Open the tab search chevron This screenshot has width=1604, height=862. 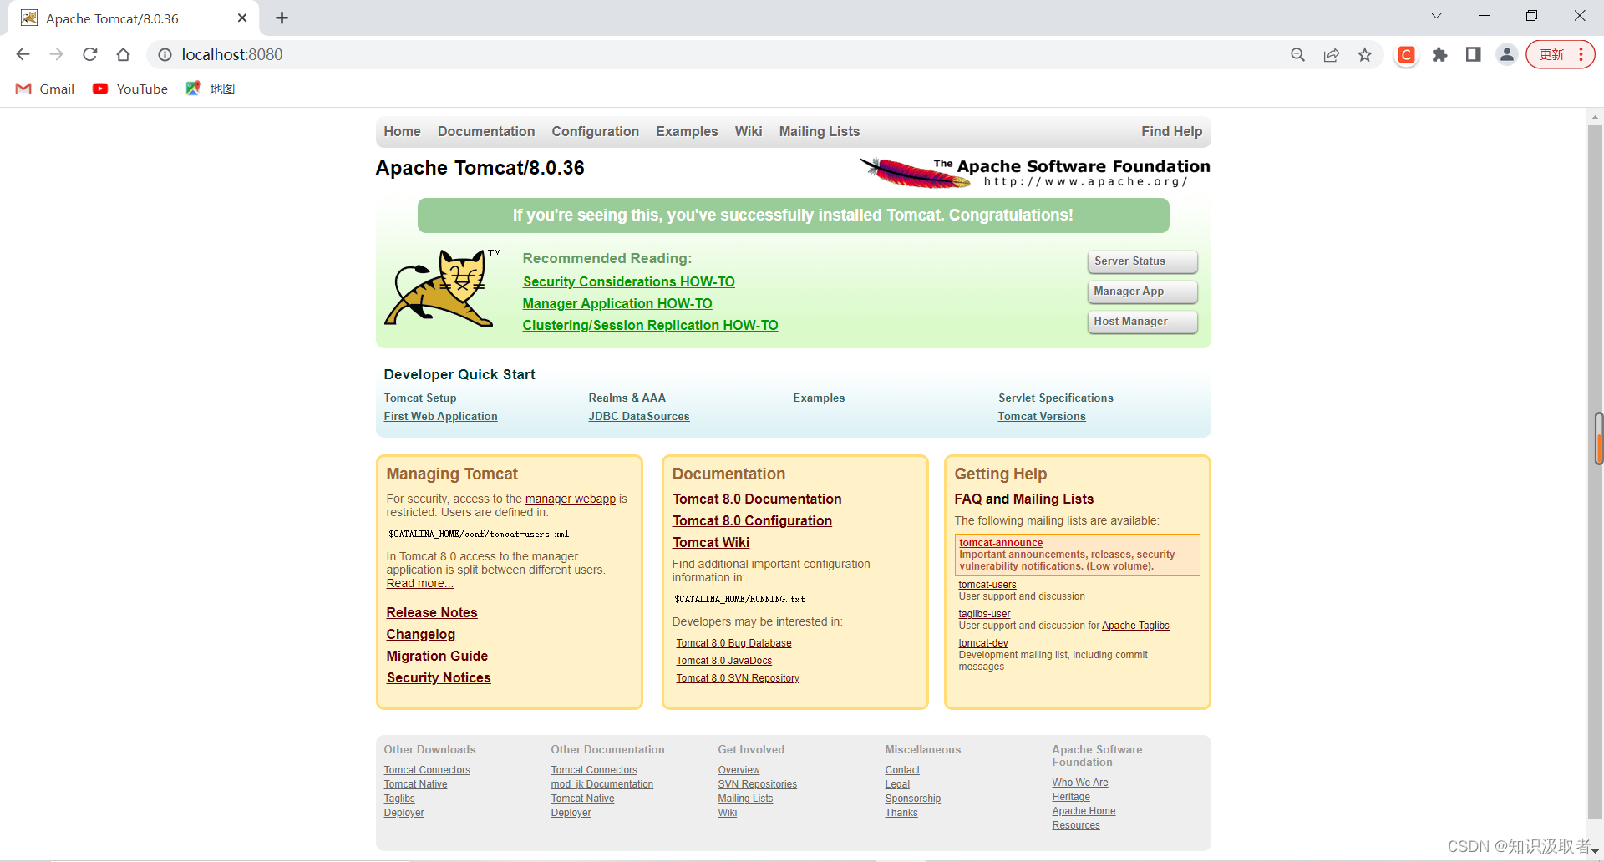point(1436,16)
